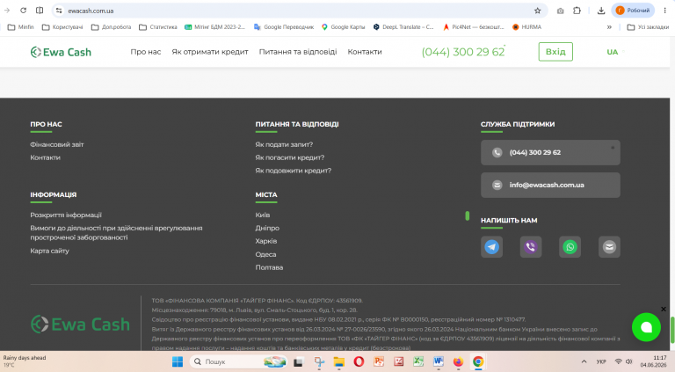Image resolution: width=675 pixels, height=372 pixels.
Task: Reload the page in the browser toolbar
Action: click(23, 11)
